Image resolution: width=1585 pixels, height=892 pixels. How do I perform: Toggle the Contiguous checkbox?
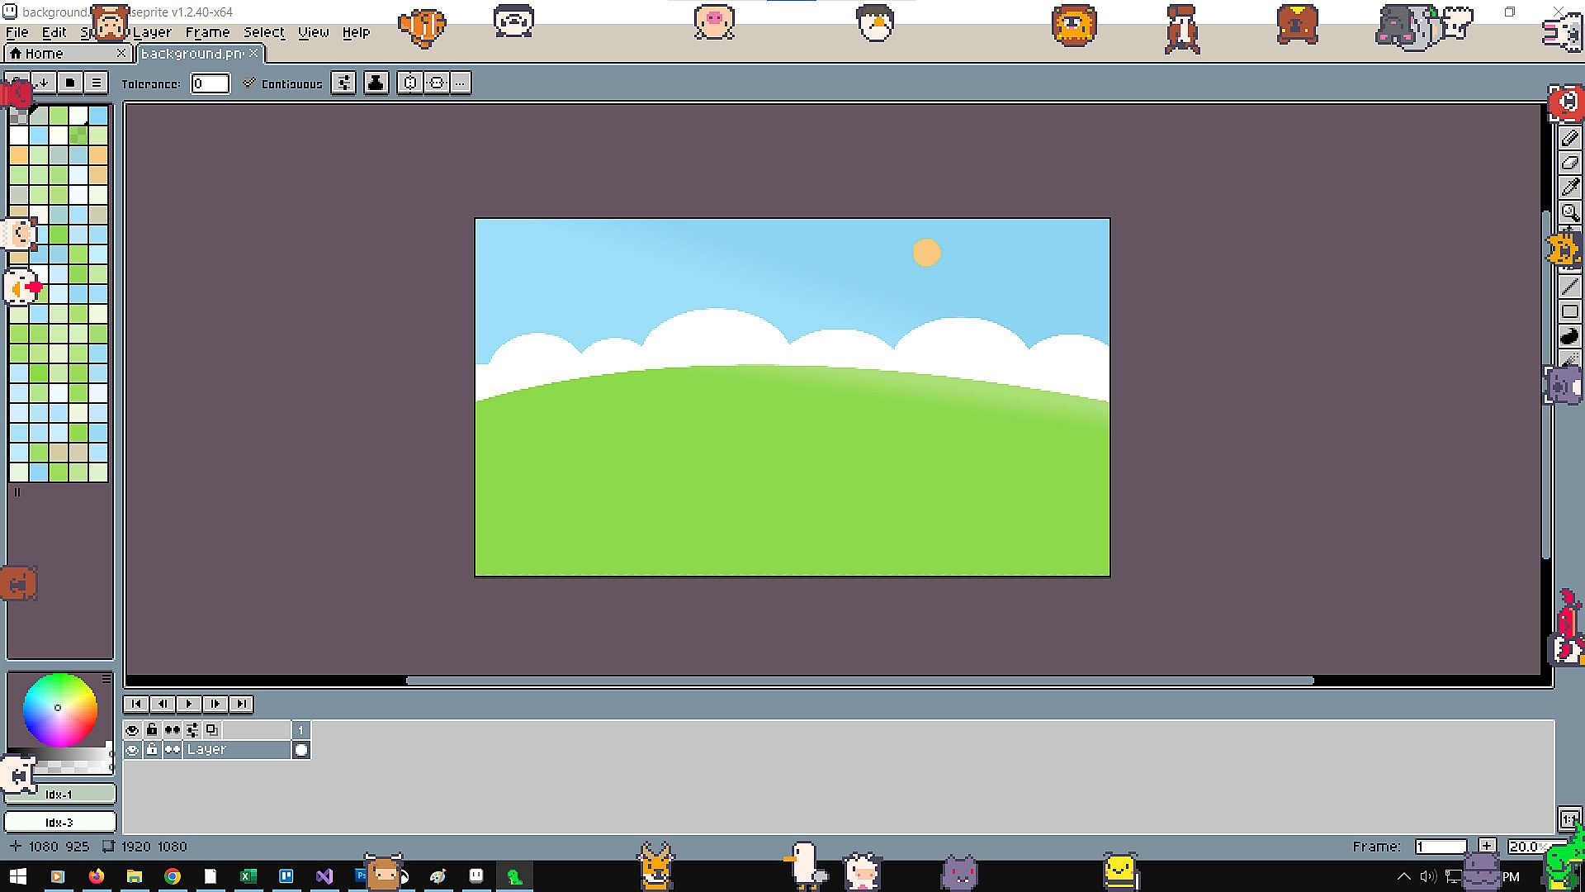click(x=249, y=83)
